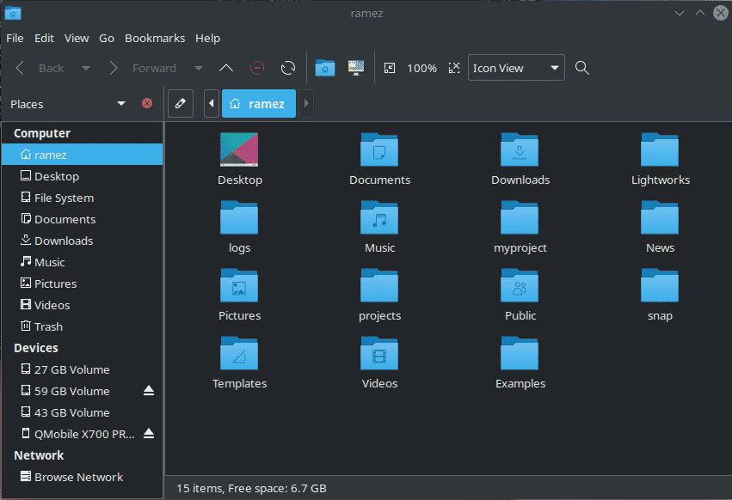This screenshot has height=500, width=732.
Task: Click the path bar left scroll arrow
Action: 212,104
